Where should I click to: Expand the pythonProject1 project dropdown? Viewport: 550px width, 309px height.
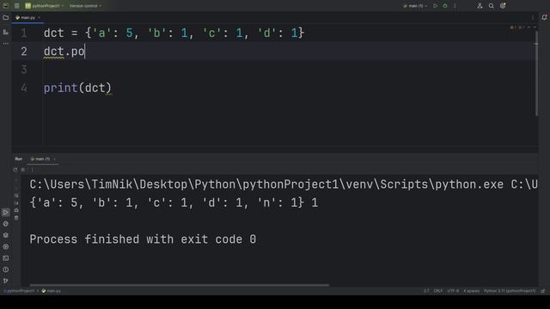[44, 6]
